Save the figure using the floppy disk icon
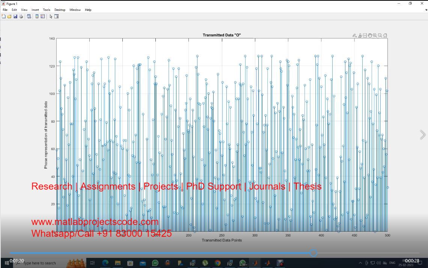428x268 pixels. 15,17
